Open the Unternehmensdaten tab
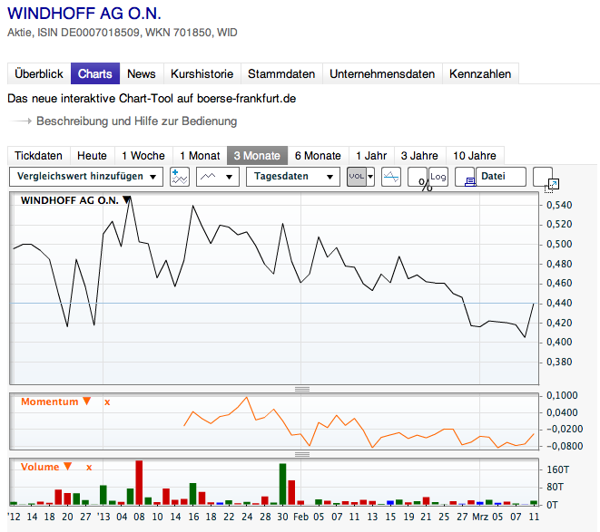The image size is (600, 532). pyautogui.click(x=382, y=73)
